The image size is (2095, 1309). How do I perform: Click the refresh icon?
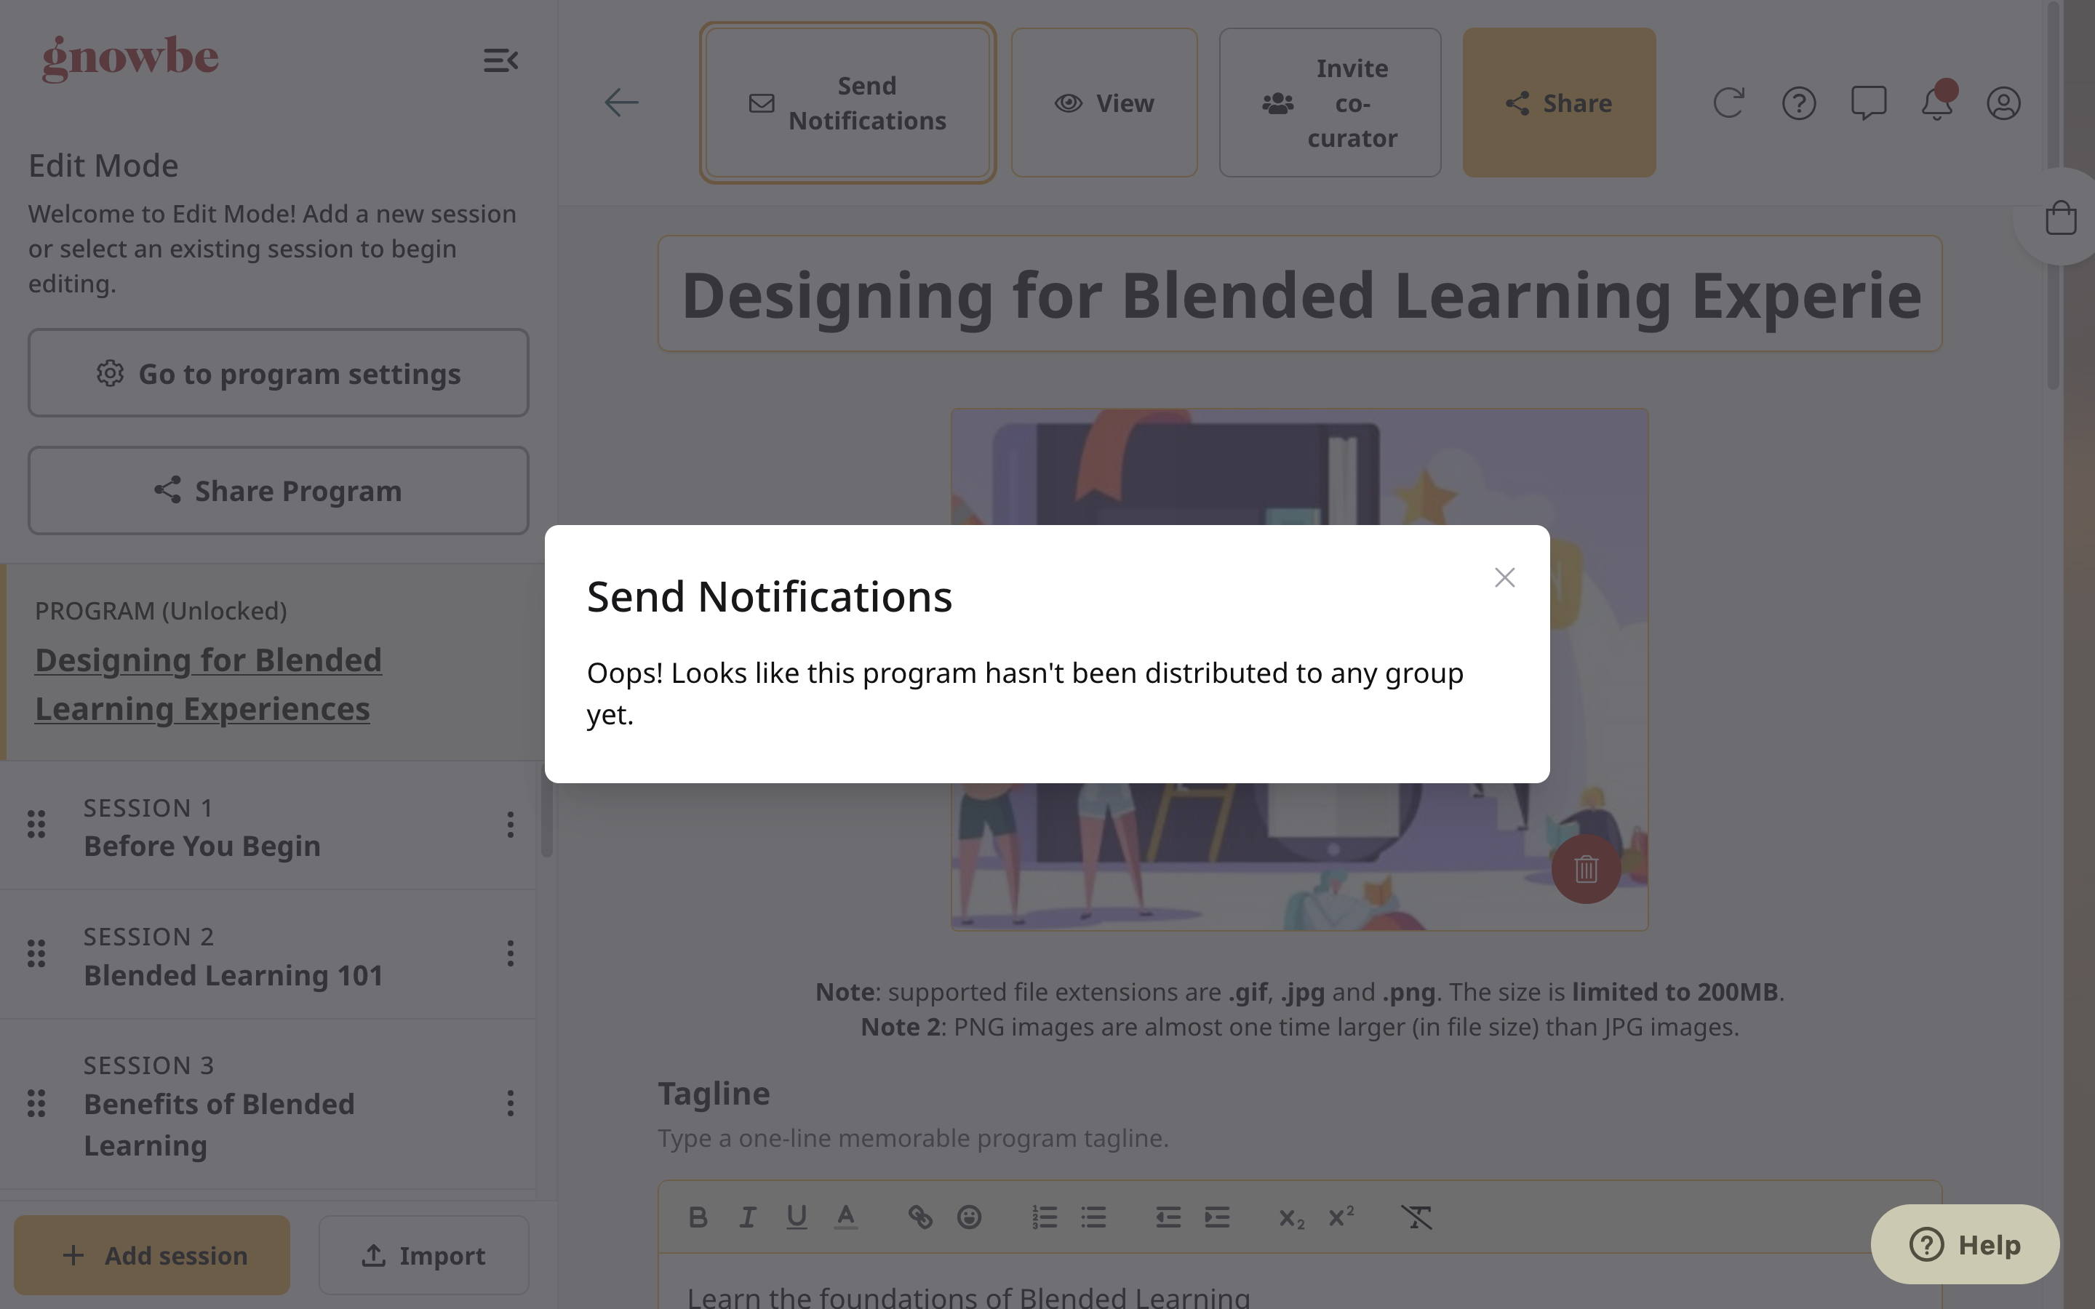point(1728,102)
